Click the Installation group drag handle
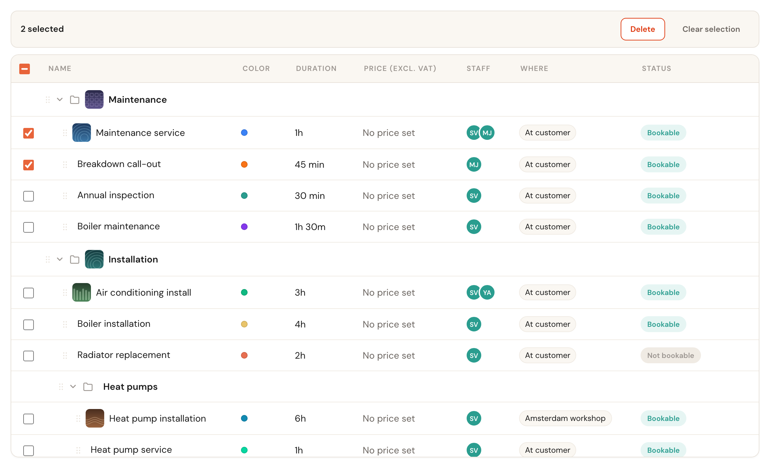This screenshot has height=468, width=770. [x=48, y=259]
